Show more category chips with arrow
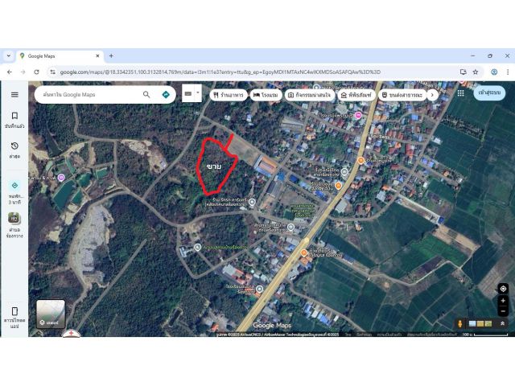The width and height of the screenshot is (515, 386). pos(432,94)
